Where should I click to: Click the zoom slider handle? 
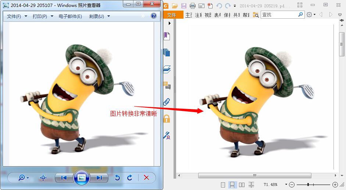(x=308, y=185)
